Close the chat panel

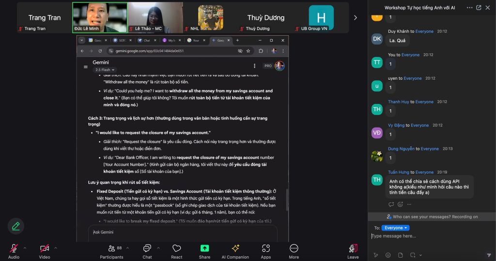pyautogui.click(x=488, y=8)
